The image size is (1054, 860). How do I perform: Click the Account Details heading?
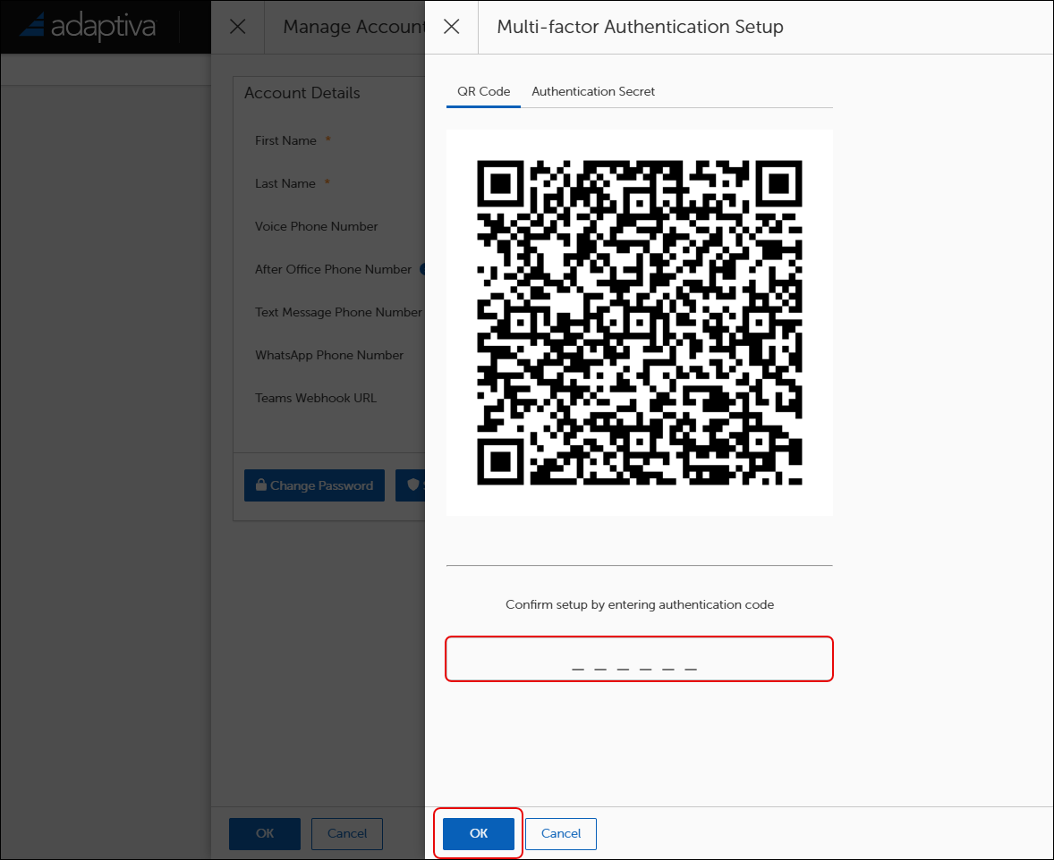(x=302, y=93)
